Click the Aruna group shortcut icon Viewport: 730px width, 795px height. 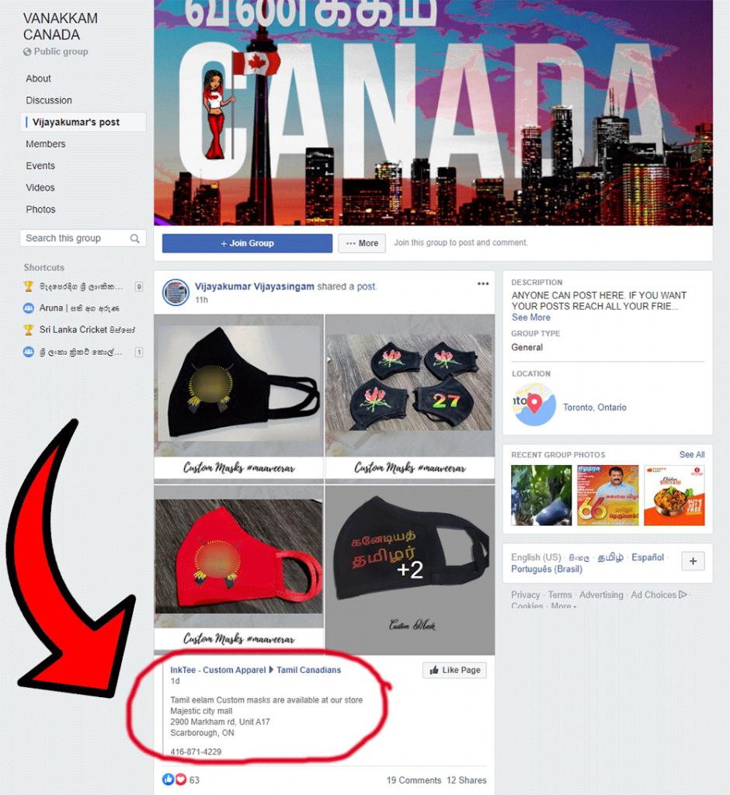click(x=29, y=307)
